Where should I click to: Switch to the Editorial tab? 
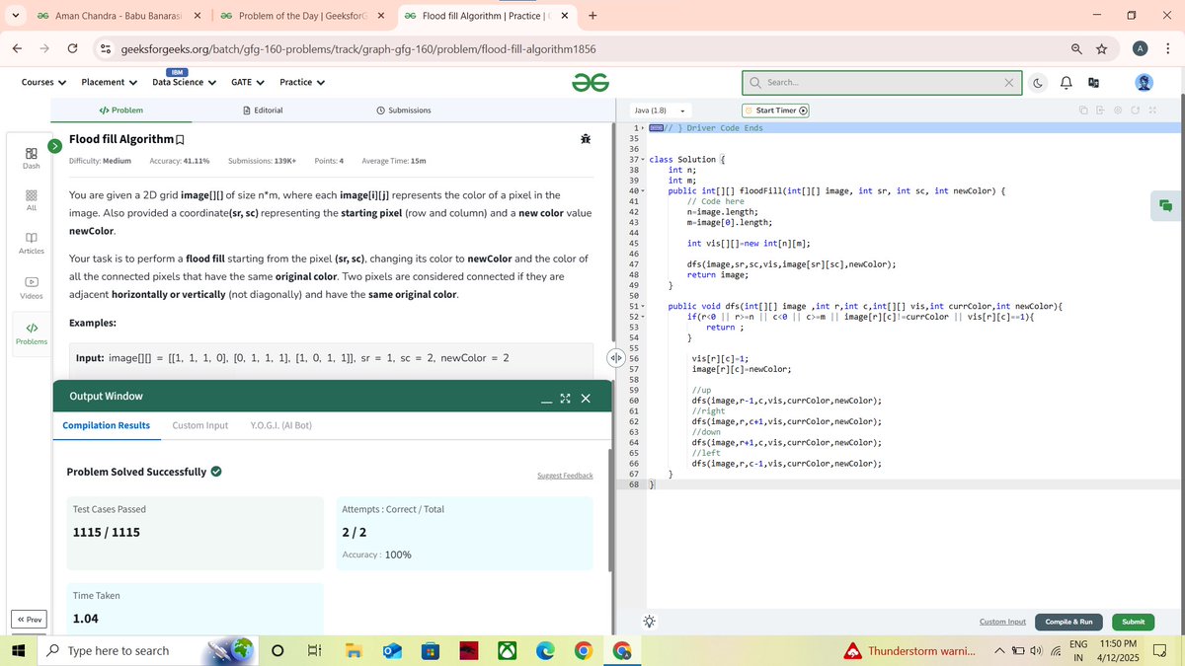263,110
